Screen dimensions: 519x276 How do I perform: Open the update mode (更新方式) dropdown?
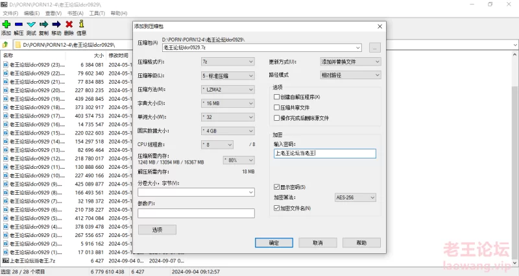(350, 62)
